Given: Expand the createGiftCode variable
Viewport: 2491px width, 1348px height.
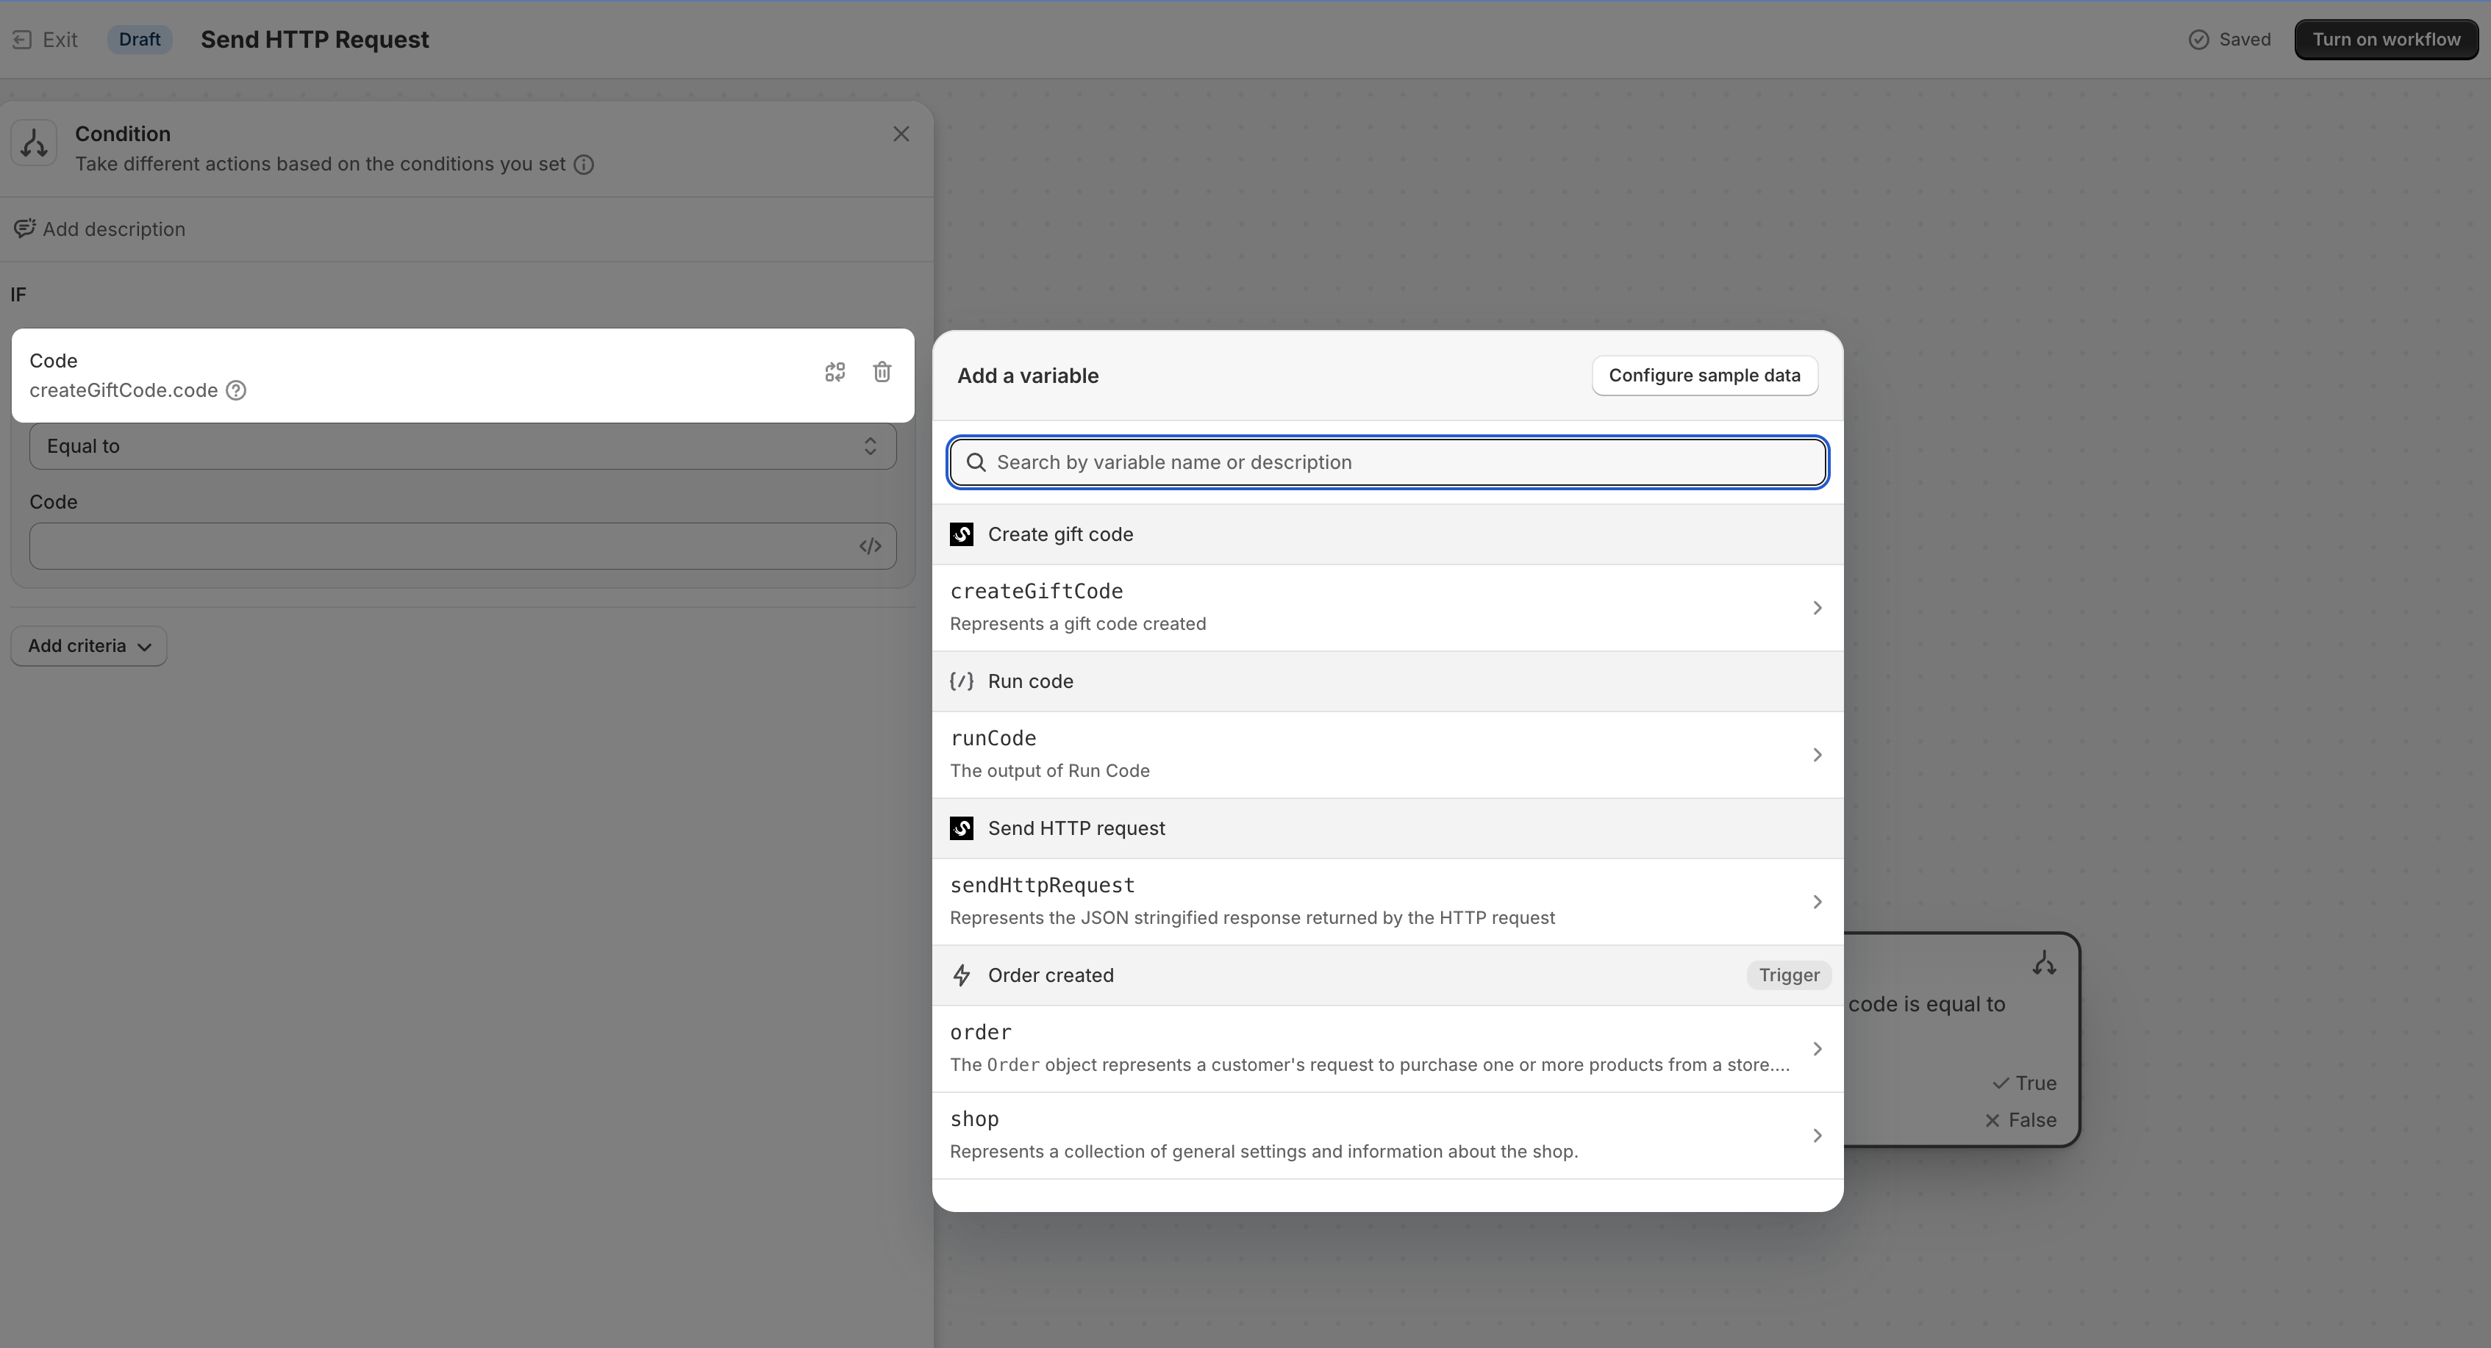Looking at the screenshot, I should (1386, 607).
